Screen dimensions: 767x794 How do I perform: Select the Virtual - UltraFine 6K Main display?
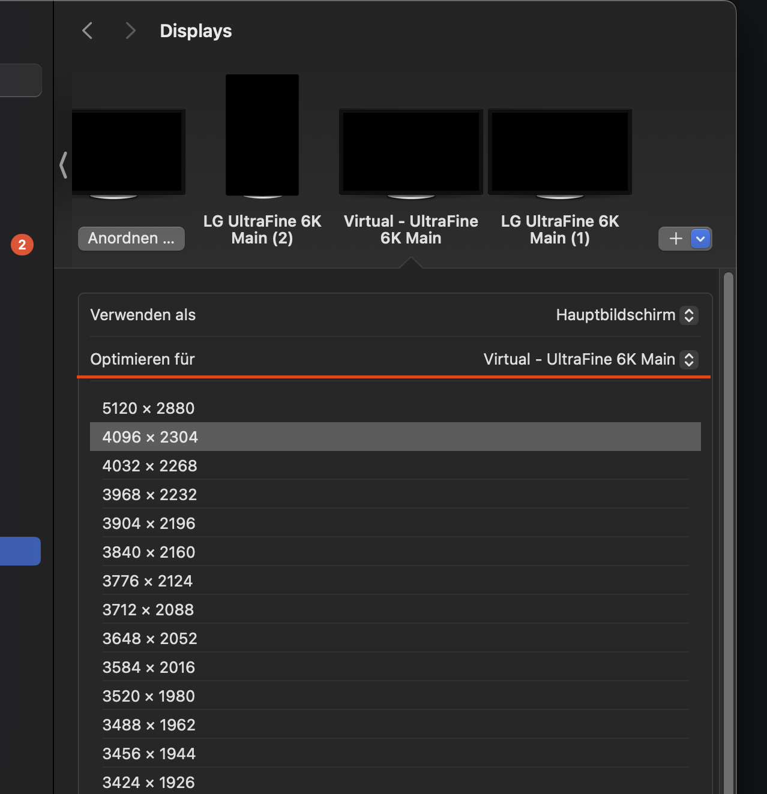[411, 152]
